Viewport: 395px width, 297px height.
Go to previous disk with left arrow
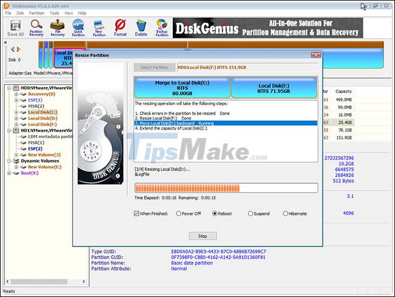pyautogui.click(x=13, y=49)
